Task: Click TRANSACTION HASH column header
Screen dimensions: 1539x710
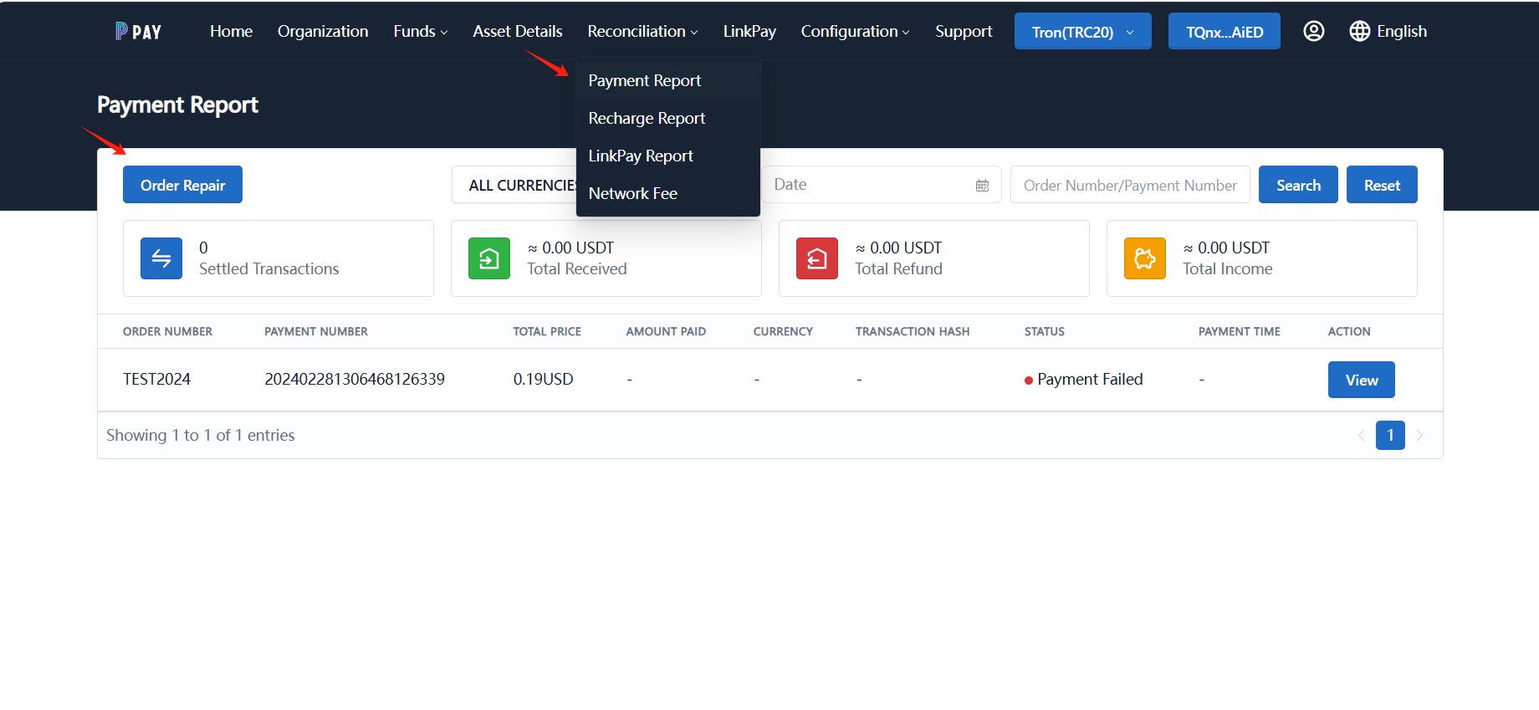Action: [x=913, y=331]
